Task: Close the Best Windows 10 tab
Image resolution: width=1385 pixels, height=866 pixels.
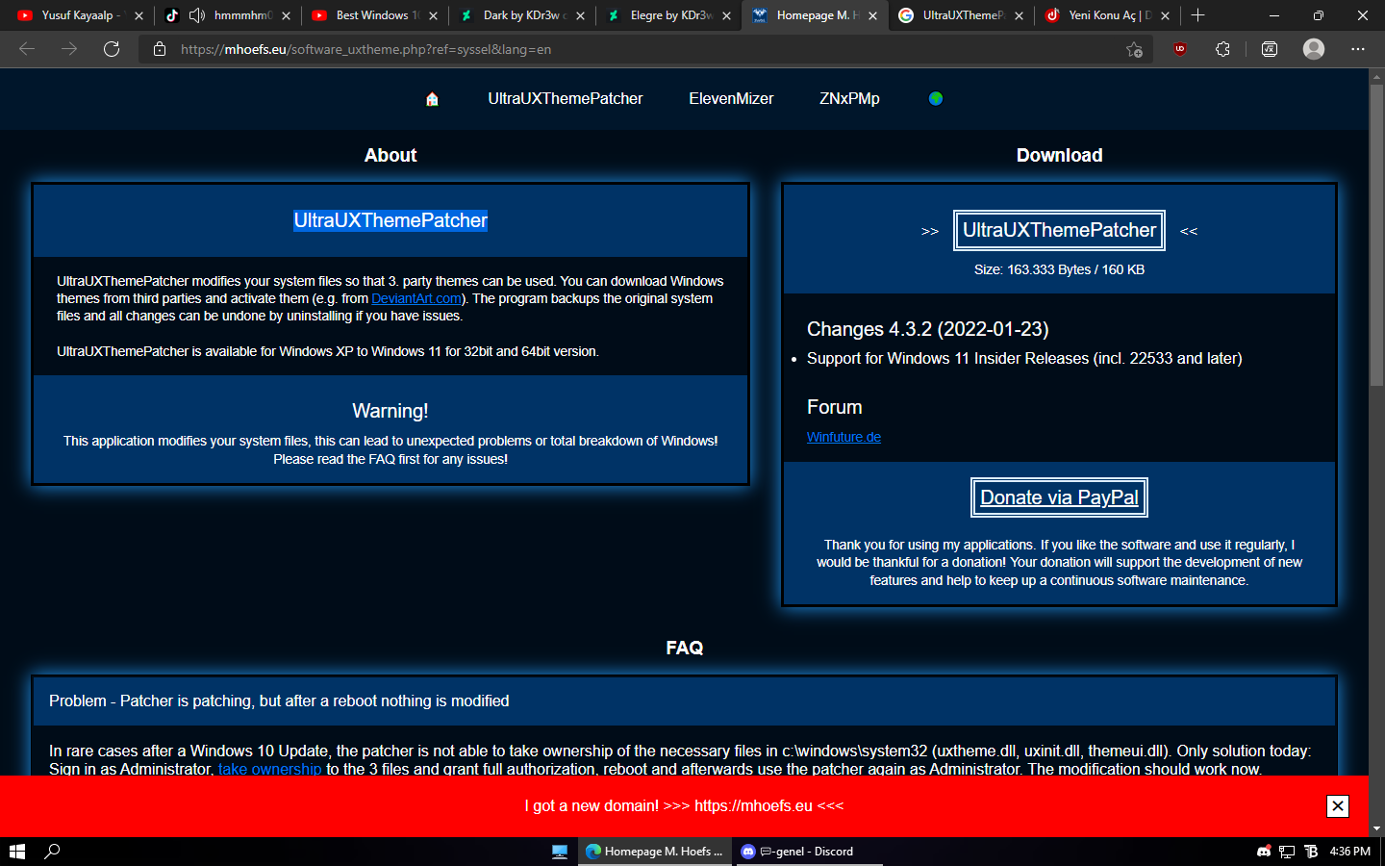Action: (x=433, y=15)
